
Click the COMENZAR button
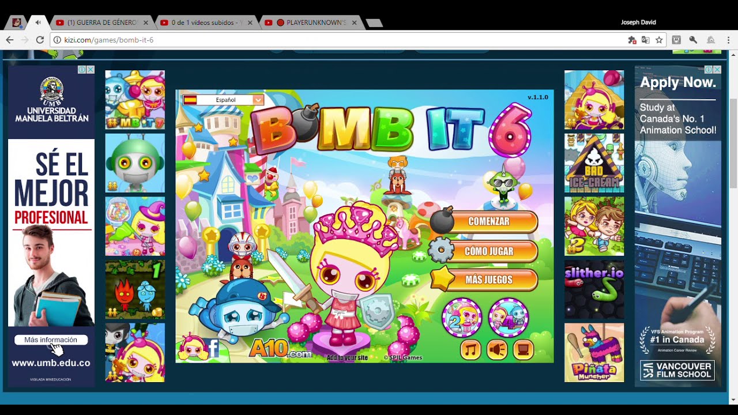pyautogui.click(x=489, y=222)
